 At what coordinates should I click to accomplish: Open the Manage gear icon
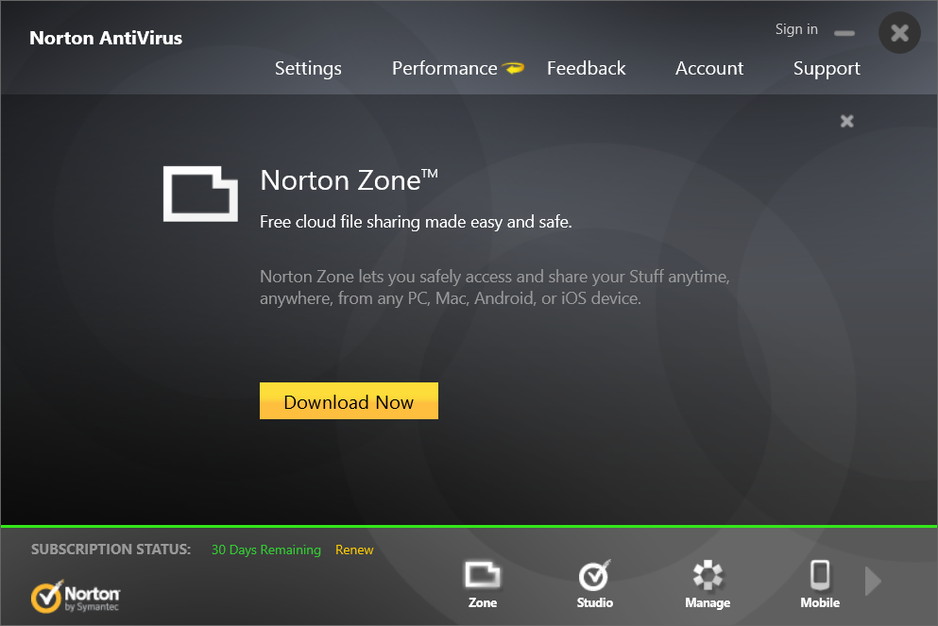tap(708, 575)
